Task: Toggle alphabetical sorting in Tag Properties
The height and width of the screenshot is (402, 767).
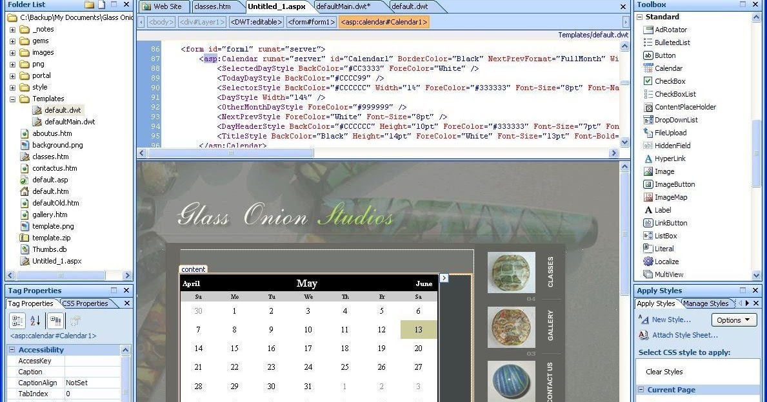Action: [34, 320]
